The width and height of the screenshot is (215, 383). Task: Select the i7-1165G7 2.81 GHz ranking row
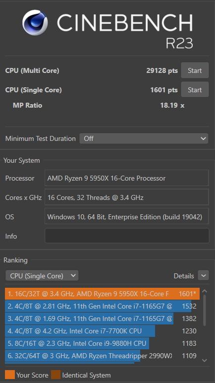pos(102,306)
